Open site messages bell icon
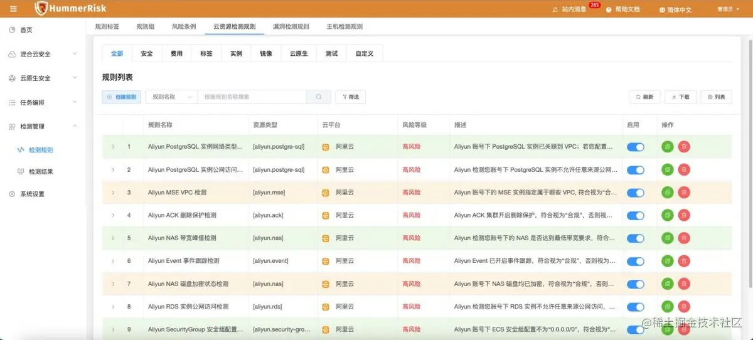The height and width of the screenshot is (340, 753). coord(555,9)
